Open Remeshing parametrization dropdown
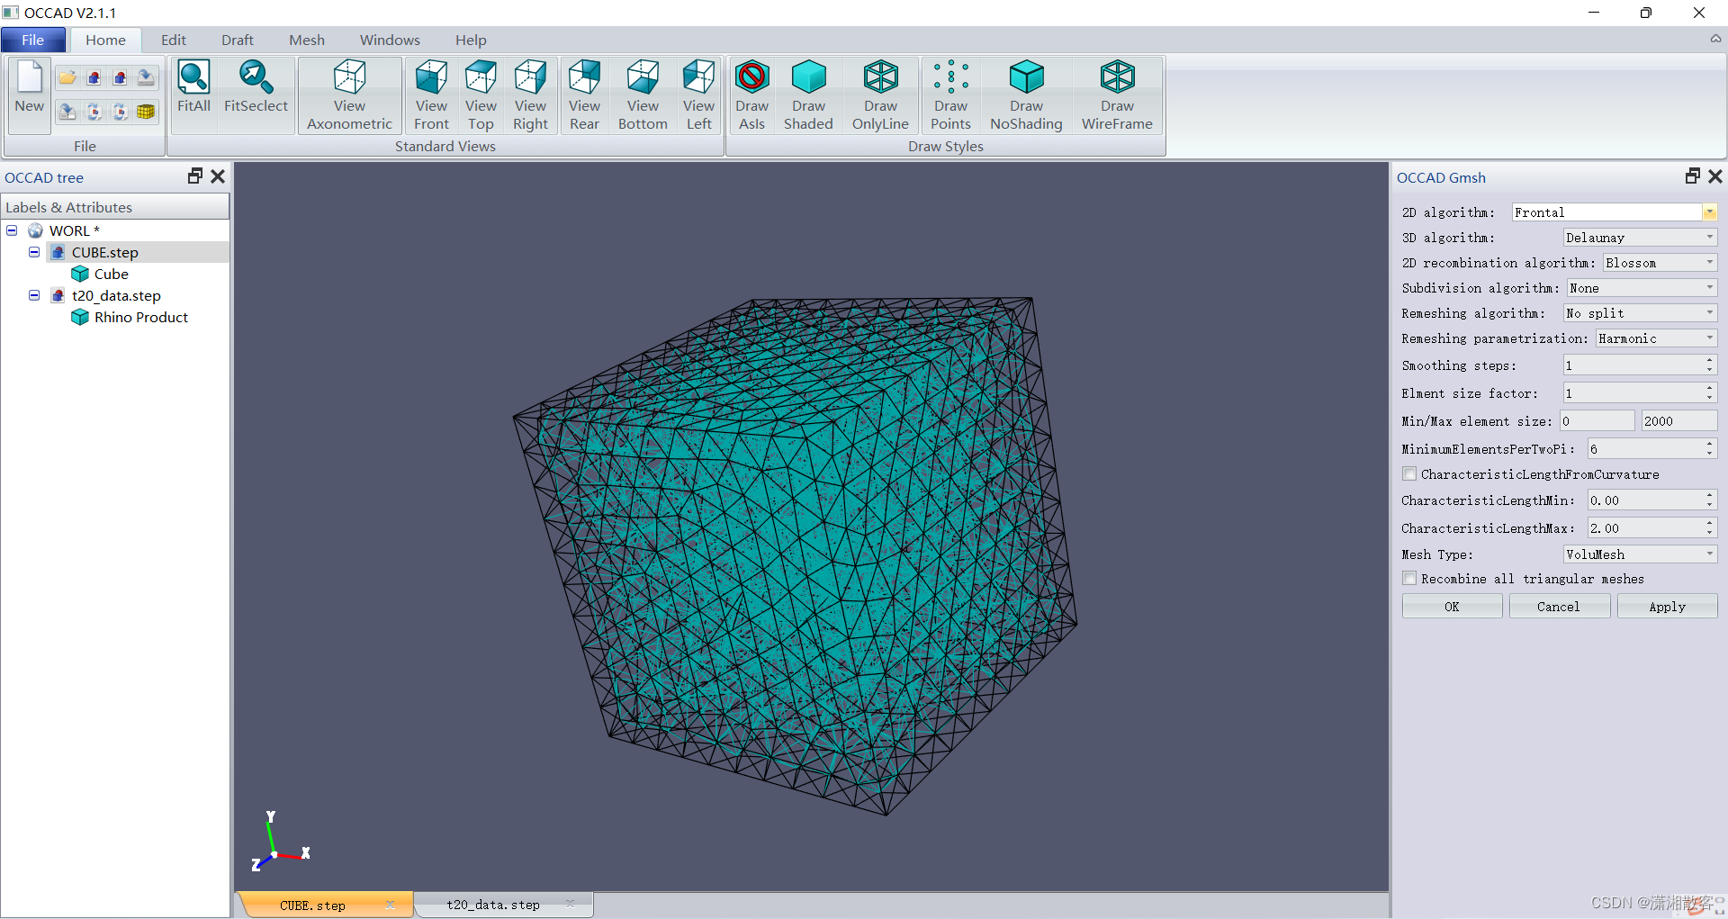The image size is (1728, 919). tap(1709, 338)
